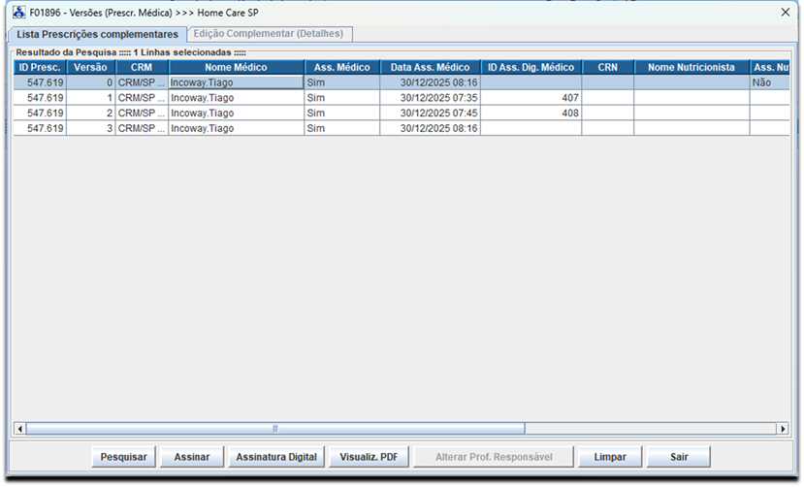
Task: Select Lista Prescrições complementares tab
Action: click(x=97, y=34)
